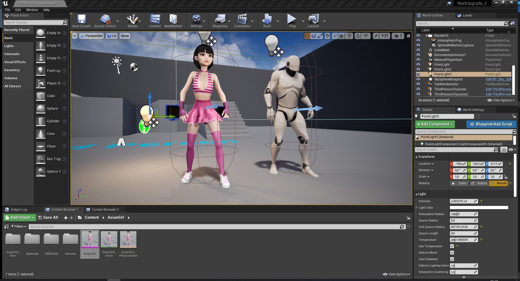Open the File menu
Screen dimensions: 520x281
pos(7,10)
